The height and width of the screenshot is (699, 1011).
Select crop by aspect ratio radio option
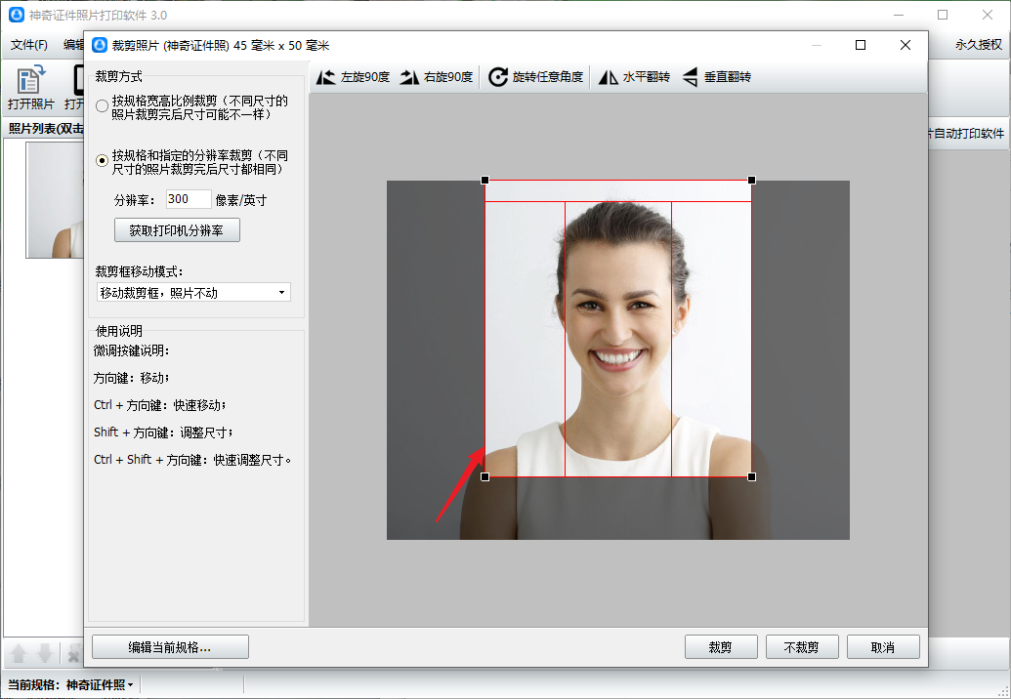[x=103, y=107]
